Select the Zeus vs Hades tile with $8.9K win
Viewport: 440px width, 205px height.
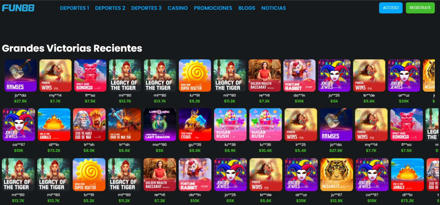89,125
